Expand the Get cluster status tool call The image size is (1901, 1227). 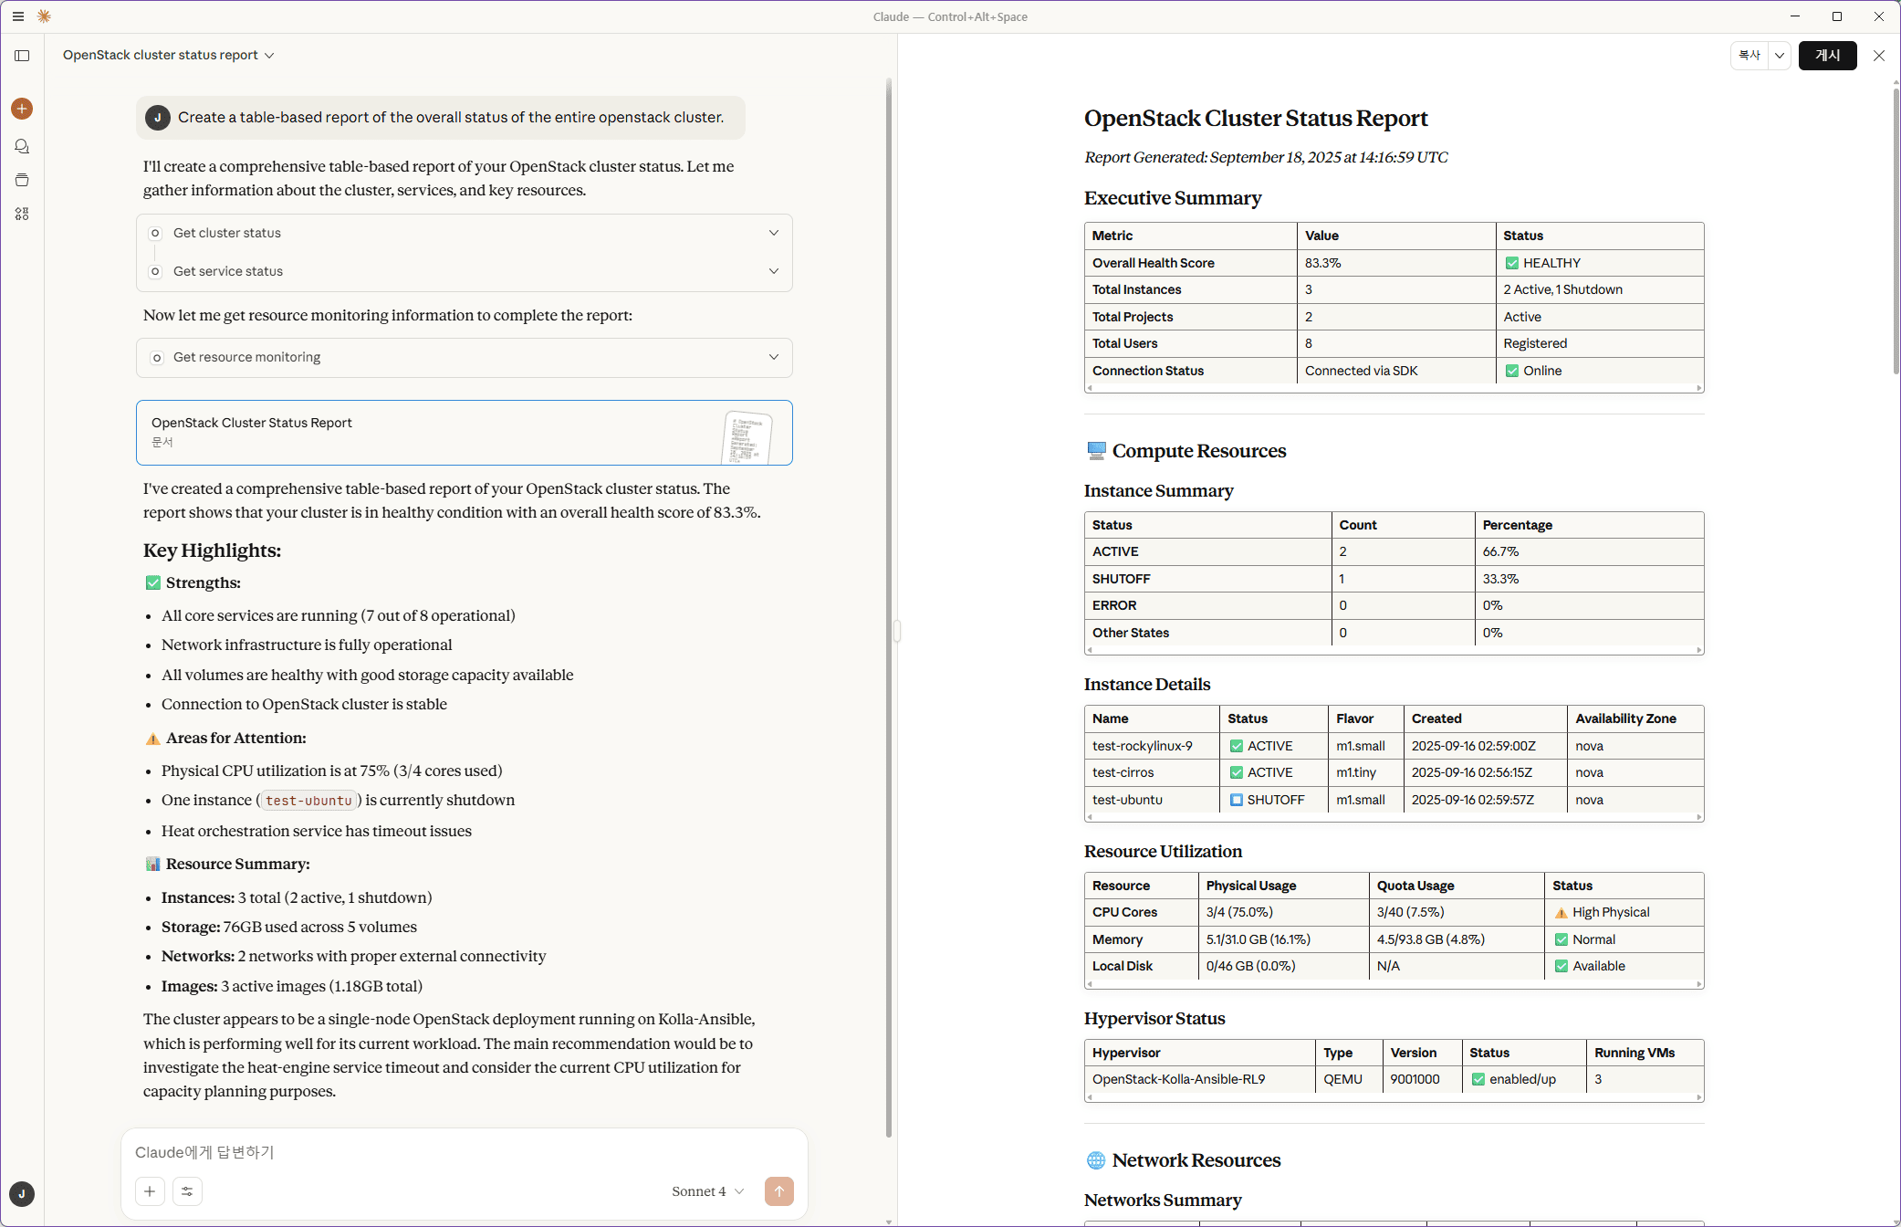coord(465,233)
